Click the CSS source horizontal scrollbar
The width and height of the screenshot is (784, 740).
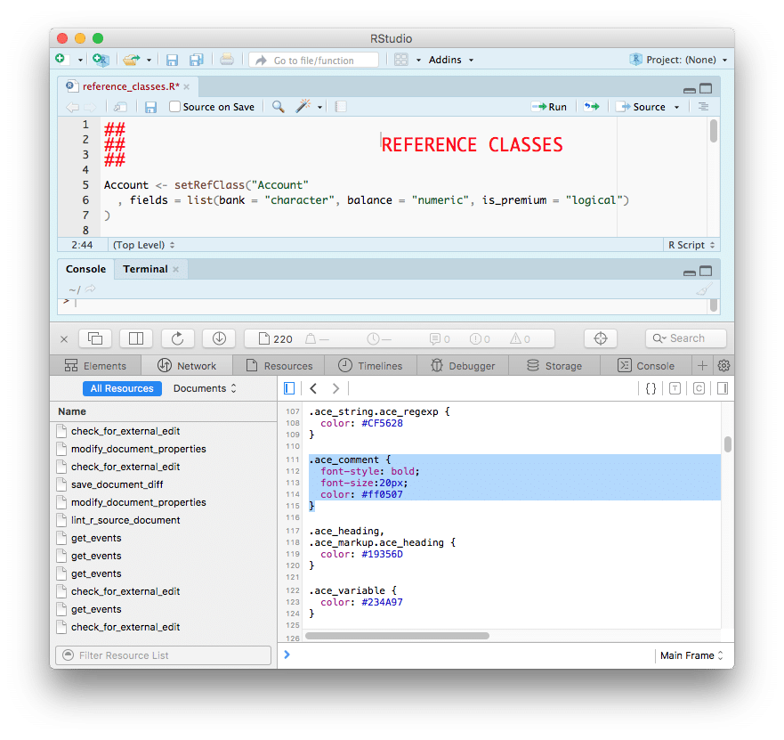pos(398,636)
